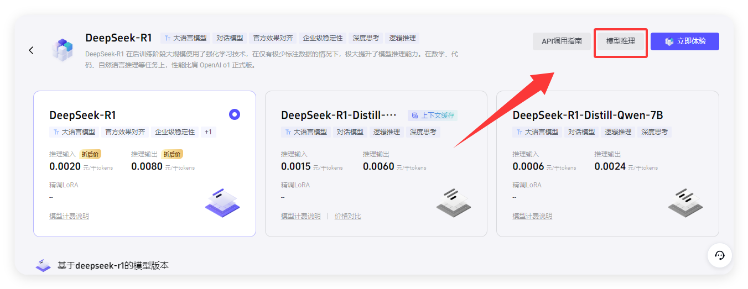The height and width of the screenshot is (289, 748).
Task: Click the 0.0024 output price value
Action: tap(610, 166)
